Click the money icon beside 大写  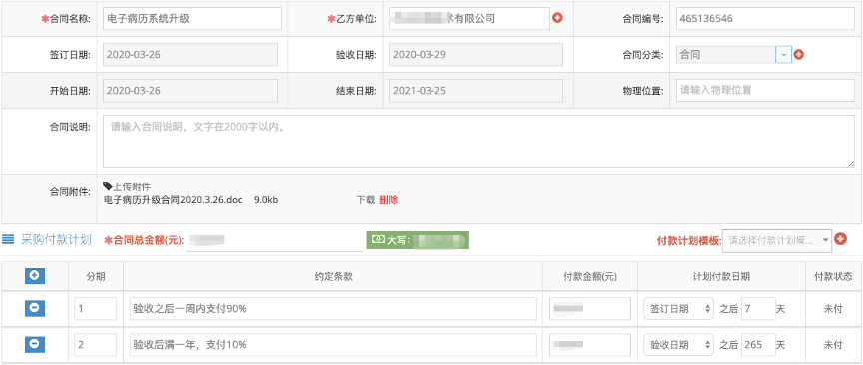tap(377, 240)
